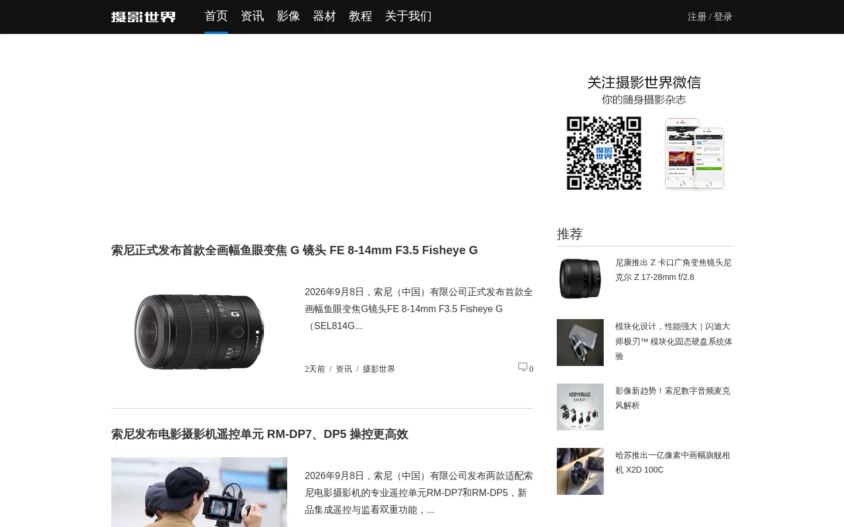
Task: Click the Hasselblad camera recommended thumbnail
Action: point(580,471)
